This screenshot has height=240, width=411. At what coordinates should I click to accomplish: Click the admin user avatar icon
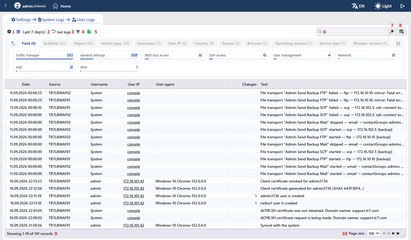coord(17,6)
